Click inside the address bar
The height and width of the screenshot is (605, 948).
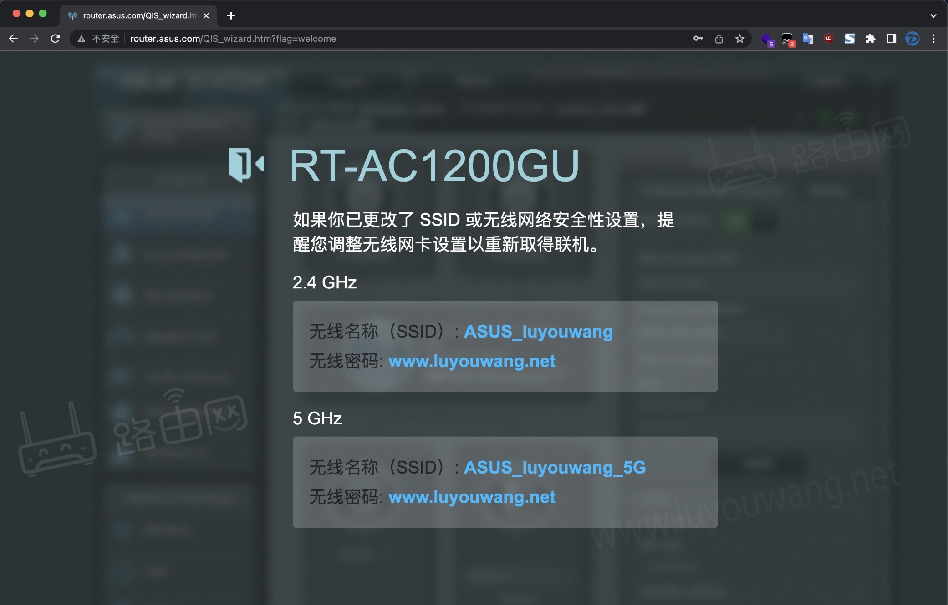click(x=410, y=39)
